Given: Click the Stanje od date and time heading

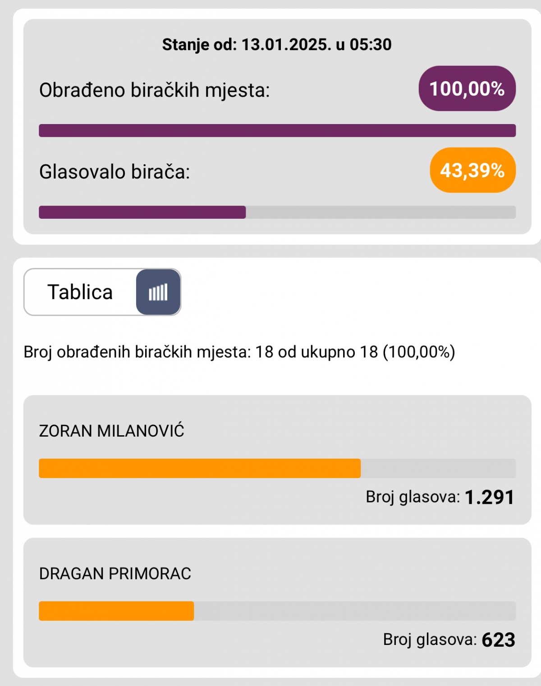Looking at the screenshot, I should [277, 45].
